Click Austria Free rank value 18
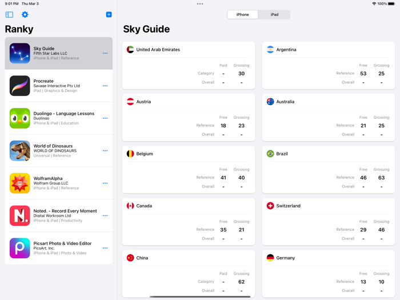Viewport: 400px width, 300px height. tap(223, 126)
